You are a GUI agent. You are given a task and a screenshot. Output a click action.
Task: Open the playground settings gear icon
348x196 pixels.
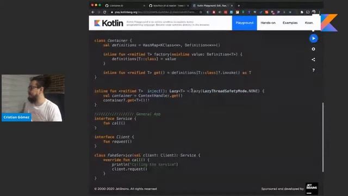point(313,49)
